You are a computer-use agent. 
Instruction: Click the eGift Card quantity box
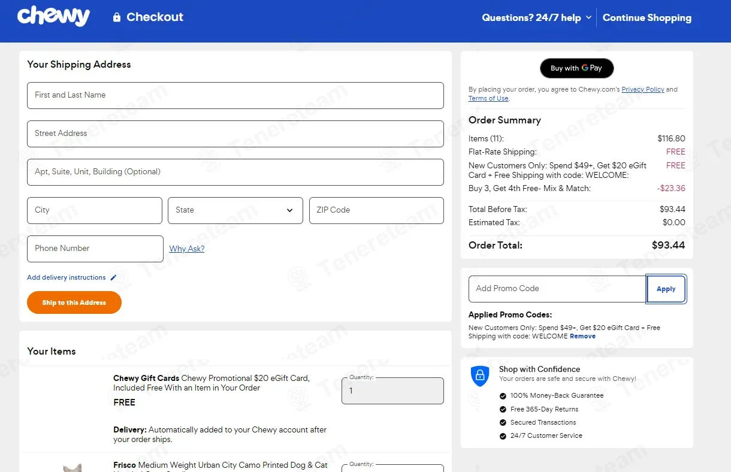click(x=392, y=391)
